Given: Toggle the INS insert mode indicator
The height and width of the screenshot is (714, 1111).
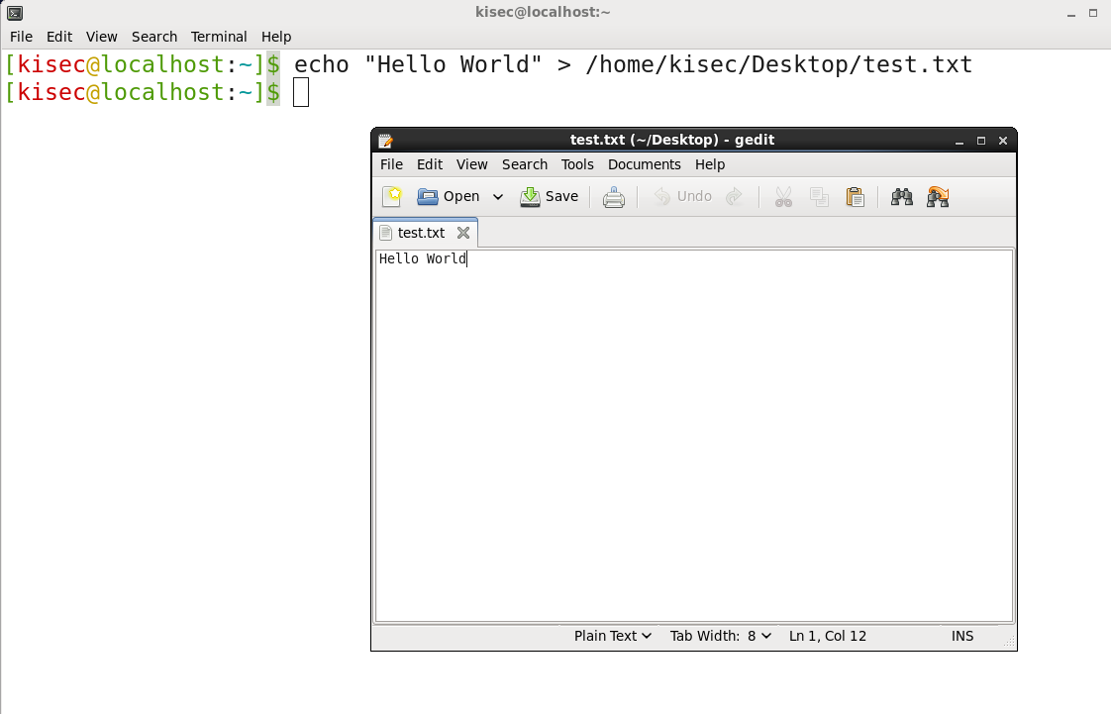Looking at the screenshot, I should click(x=962, y=636).
